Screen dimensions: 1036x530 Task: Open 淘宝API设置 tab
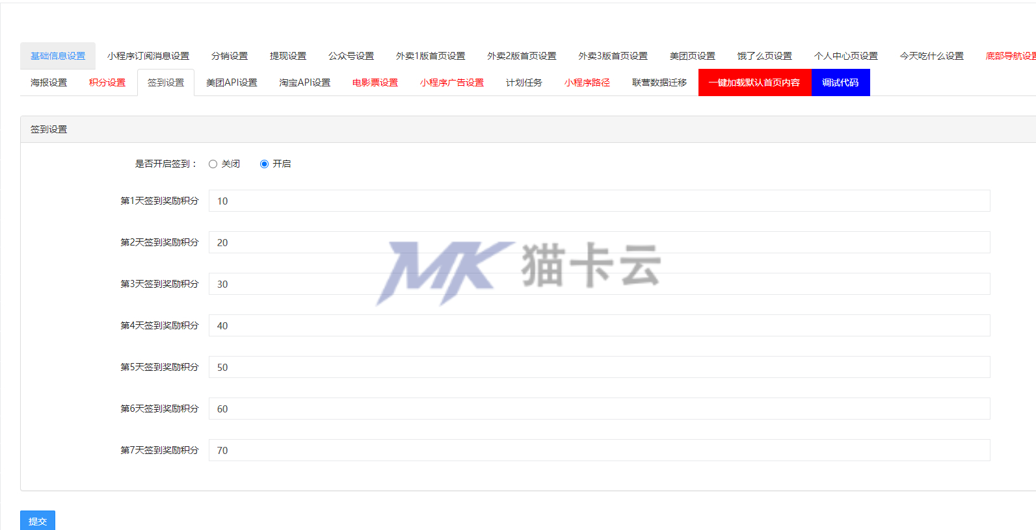pos(305,82)
